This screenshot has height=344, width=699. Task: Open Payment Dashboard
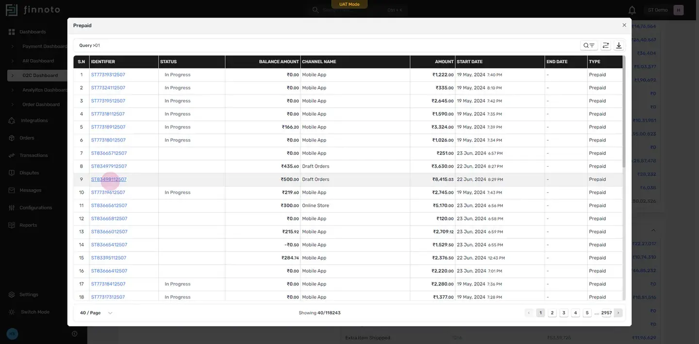[45, 47]
